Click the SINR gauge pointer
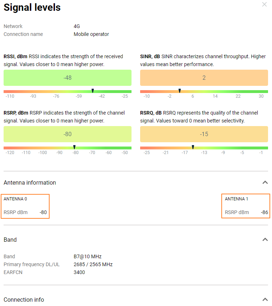Viewport: 272px width, 306px height. pyautogui.click(x=180, y=91)
